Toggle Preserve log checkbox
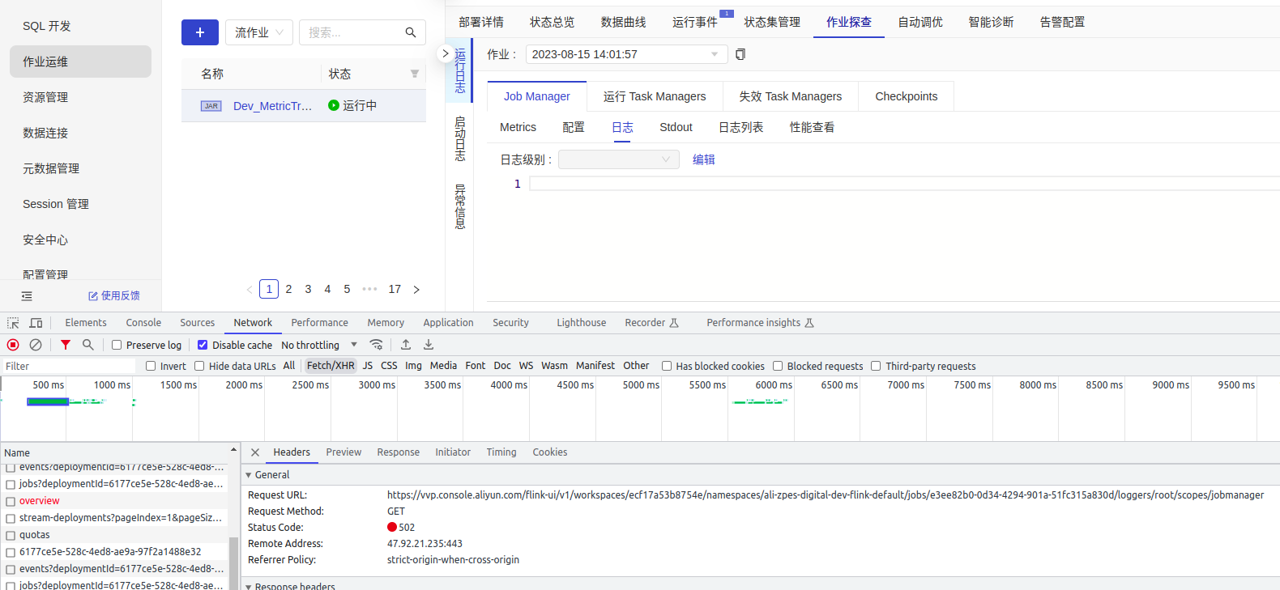1280x590 pixels. (117, 345)
